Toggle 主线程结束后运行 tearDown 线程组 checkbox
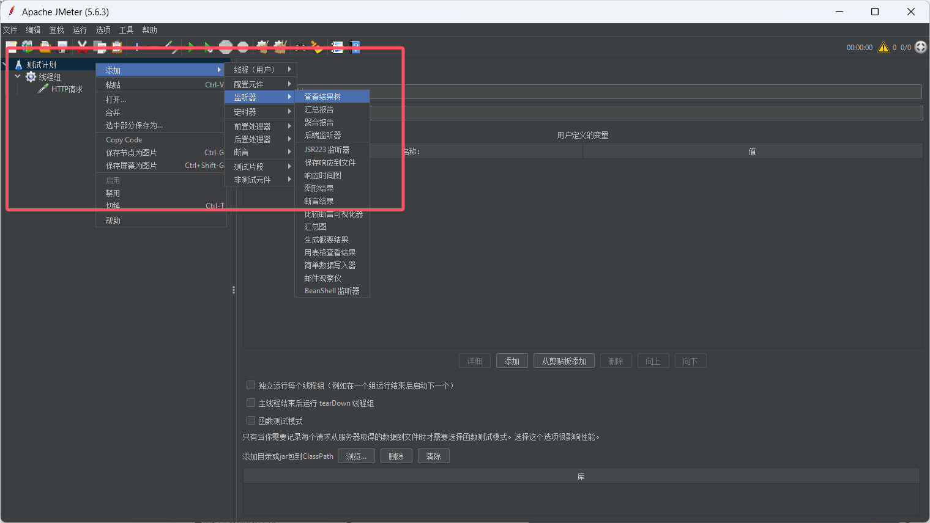Image resolution: width=930 pixels, height=523 pixels. click(x=250, y=403)
